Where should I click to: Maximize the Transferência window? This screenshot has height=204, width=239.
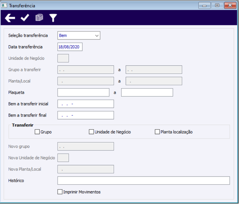point(217,6)
